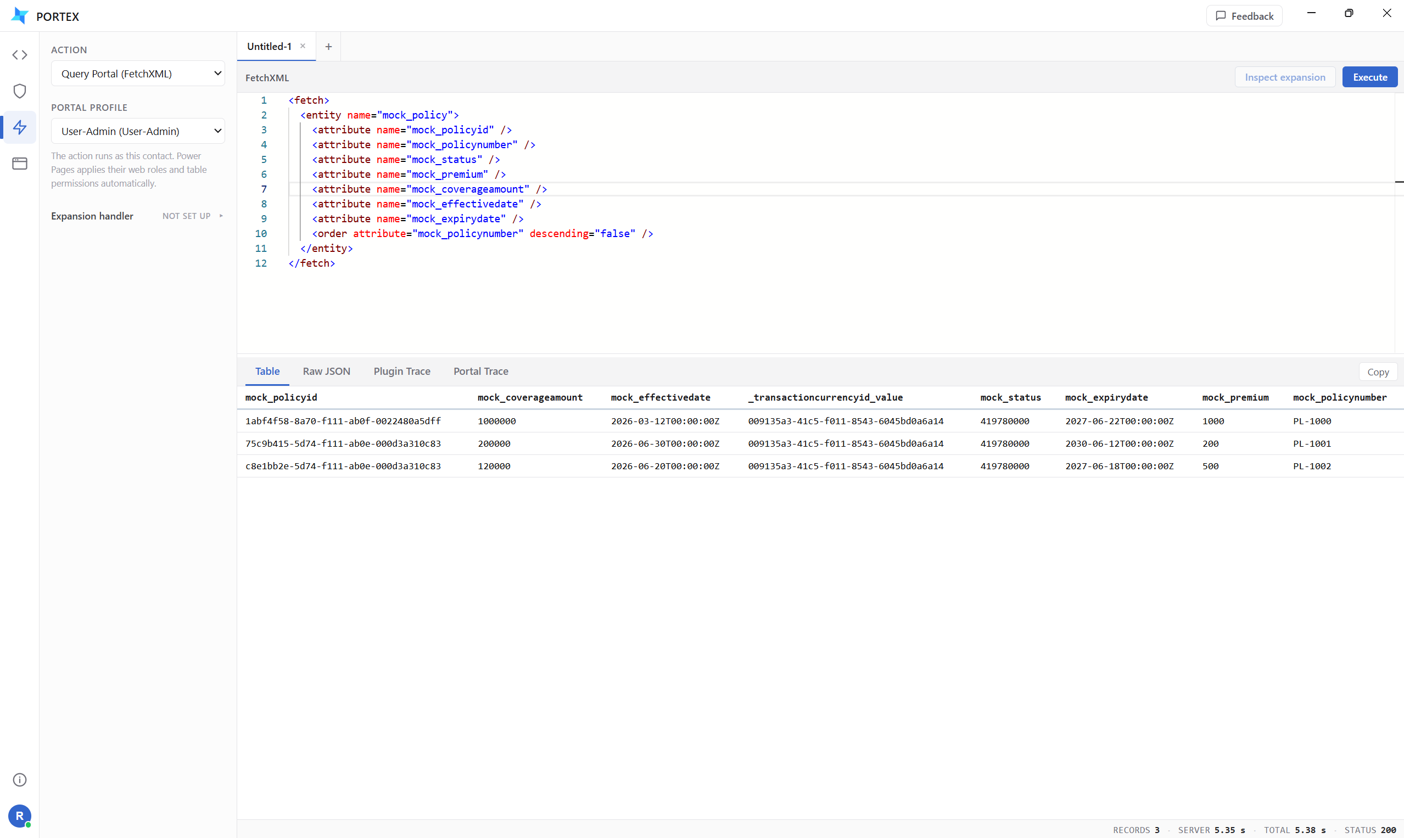Click the STATUS 200 indicator
The image size is (1404, 838).
(1370, 830)
